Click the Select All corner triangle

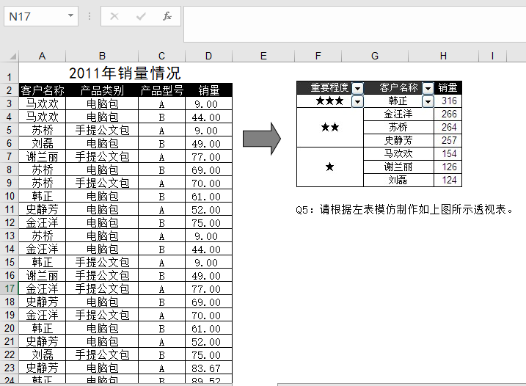(12, 57)
